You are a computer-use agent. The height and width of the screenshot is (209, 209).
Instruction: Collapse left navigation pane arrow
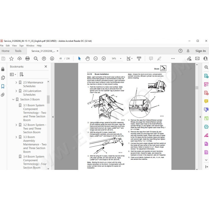pyautogui.click(x=53, y=117)
